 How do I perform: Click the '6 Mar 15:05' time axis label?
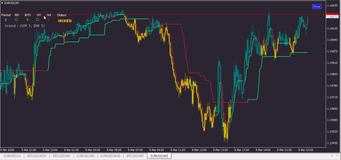point(220,150)
